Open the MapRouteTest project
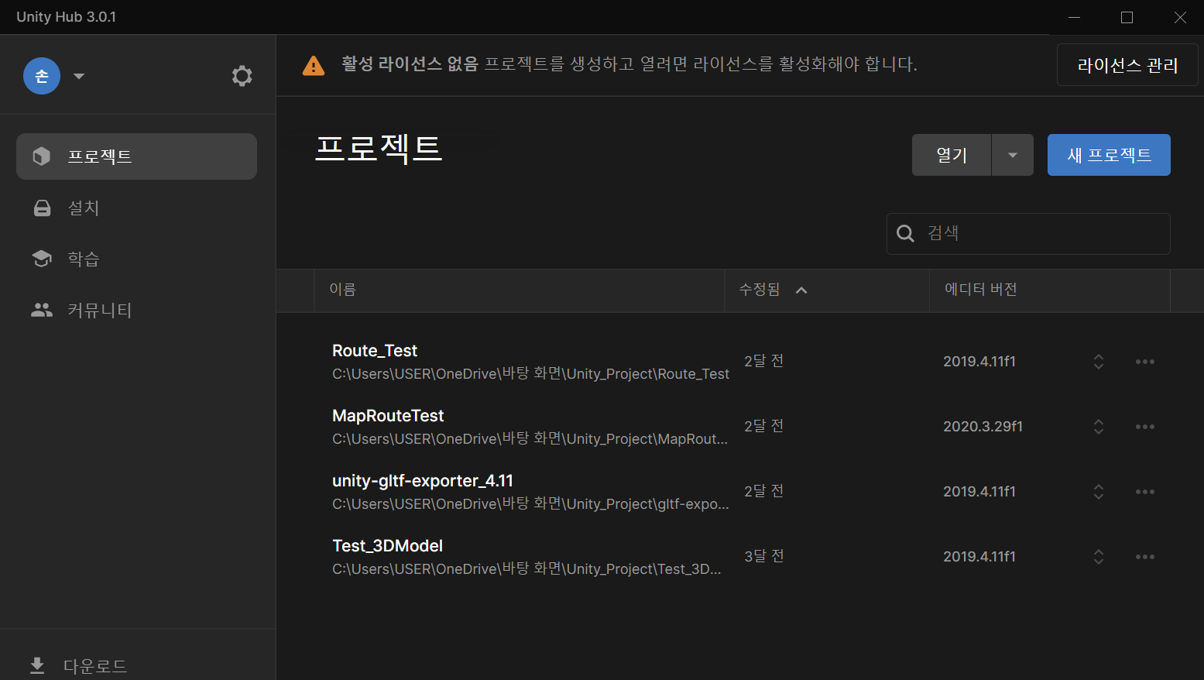The image size is (1204, 680). coord(388,416)
